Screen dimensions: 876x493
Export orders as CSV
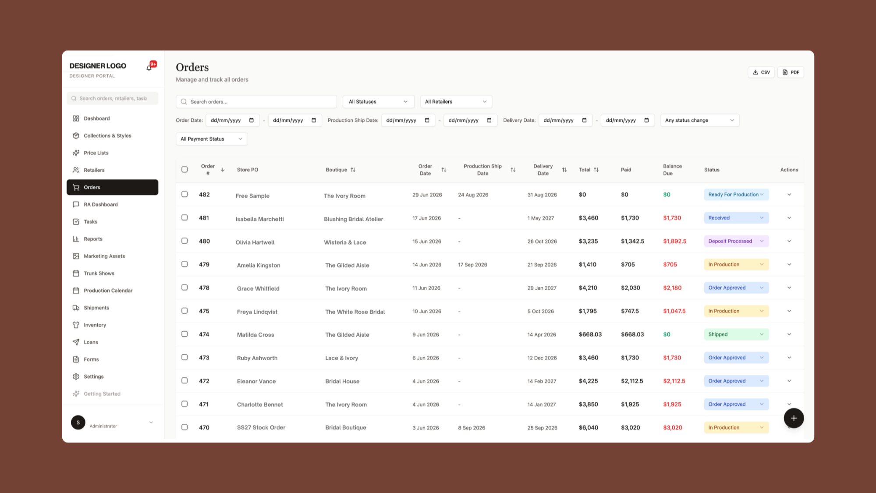(x=761, y=72)
